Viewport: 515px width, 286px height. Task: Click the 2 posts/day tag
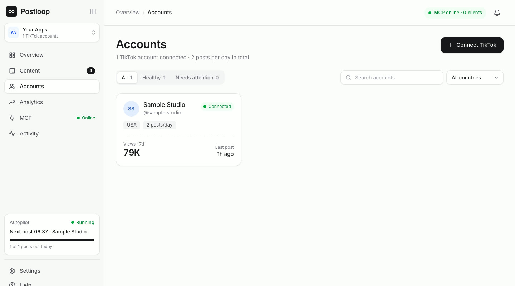pyautogui.click(x=160, y=125)
